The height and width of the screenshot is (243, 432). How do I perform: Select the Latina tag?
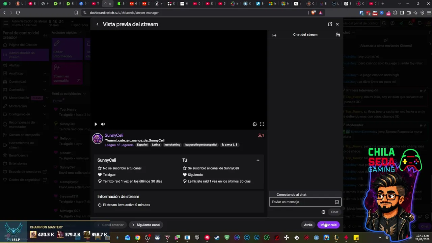156,145
